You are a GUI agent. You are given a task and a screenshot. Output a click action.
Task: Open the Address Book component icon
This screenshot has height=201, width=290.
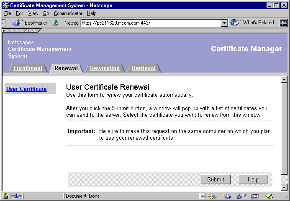tap(255, 196)
